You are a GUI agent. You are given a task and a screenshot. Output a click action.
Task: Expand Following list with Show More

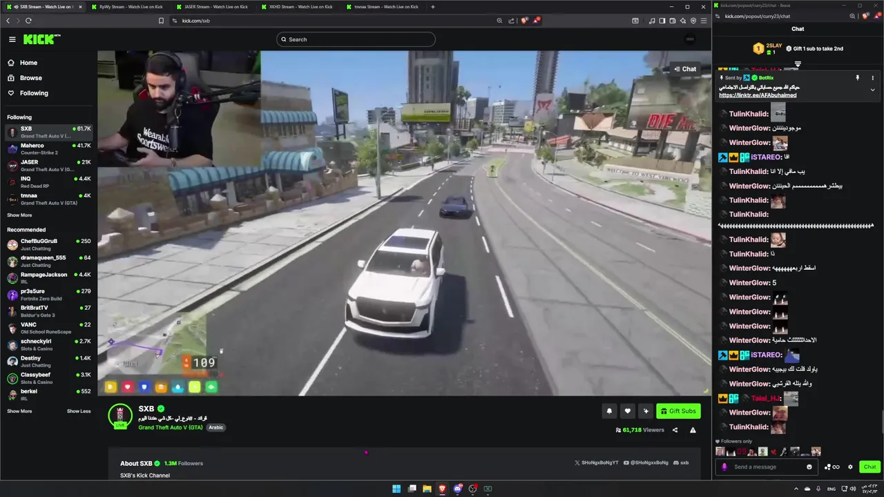pos(19,215)
